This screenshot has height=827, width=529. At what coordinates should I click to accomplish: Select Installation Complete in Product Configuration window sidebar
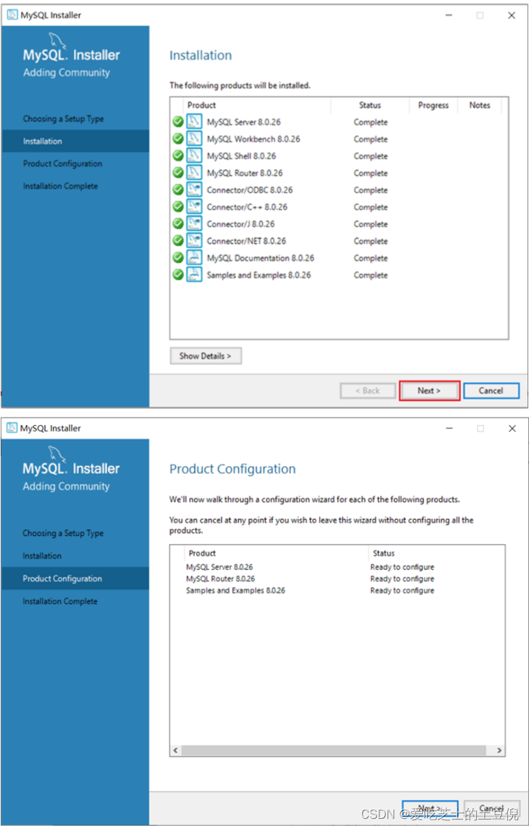point(60,601)
